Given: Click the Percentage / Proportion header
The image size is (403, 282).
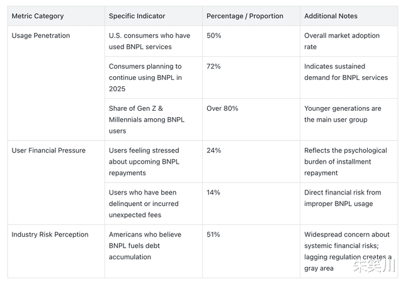Looking at the screenshot, I should click(245, 16).
